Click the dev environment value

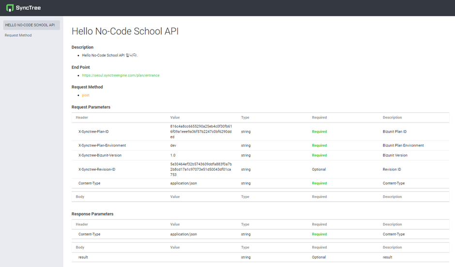[173, 146]
